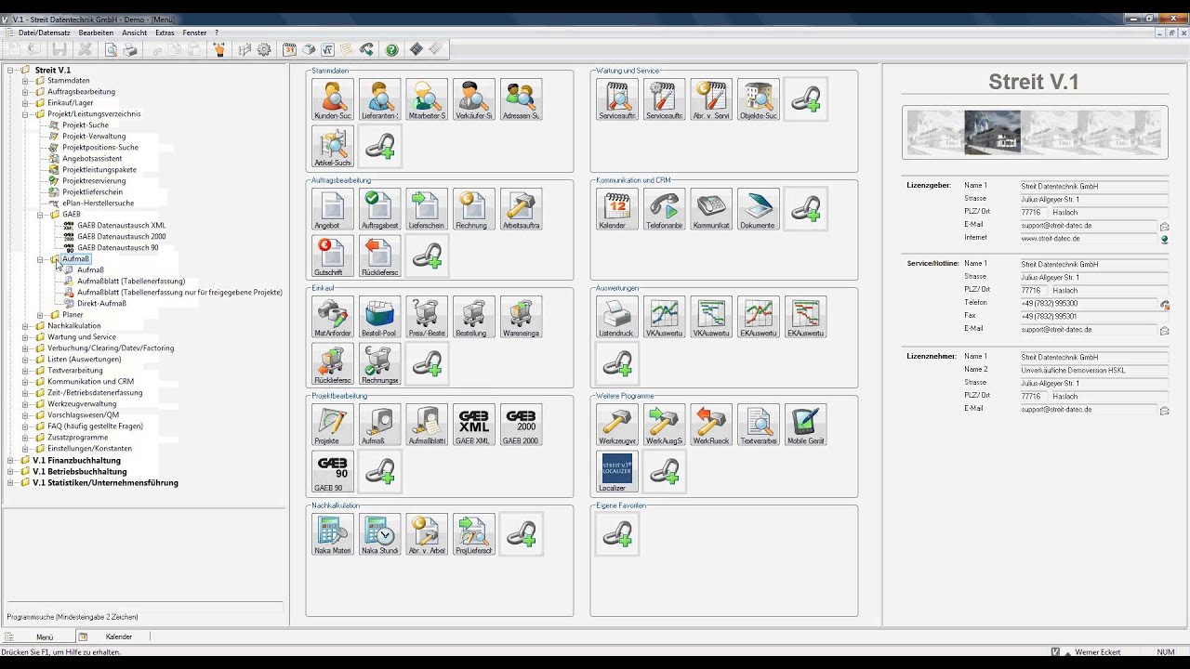This screenshot has width=1190, height=669.
Task: Click the print preview toolbar icon
Action: coord(111,50)
